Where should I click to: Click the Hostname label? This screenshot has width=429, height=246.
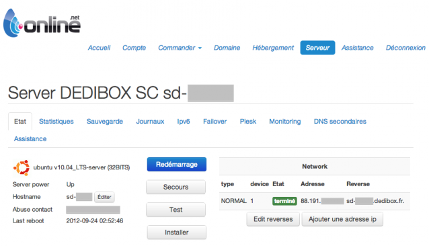click(26, 197)
